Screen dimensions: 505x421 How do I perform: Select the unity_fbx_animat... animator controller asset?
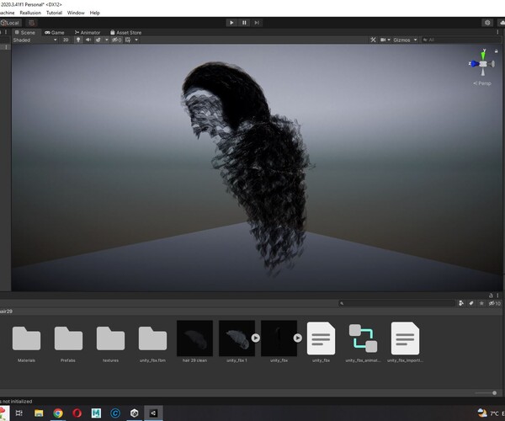tap(363, 338)
